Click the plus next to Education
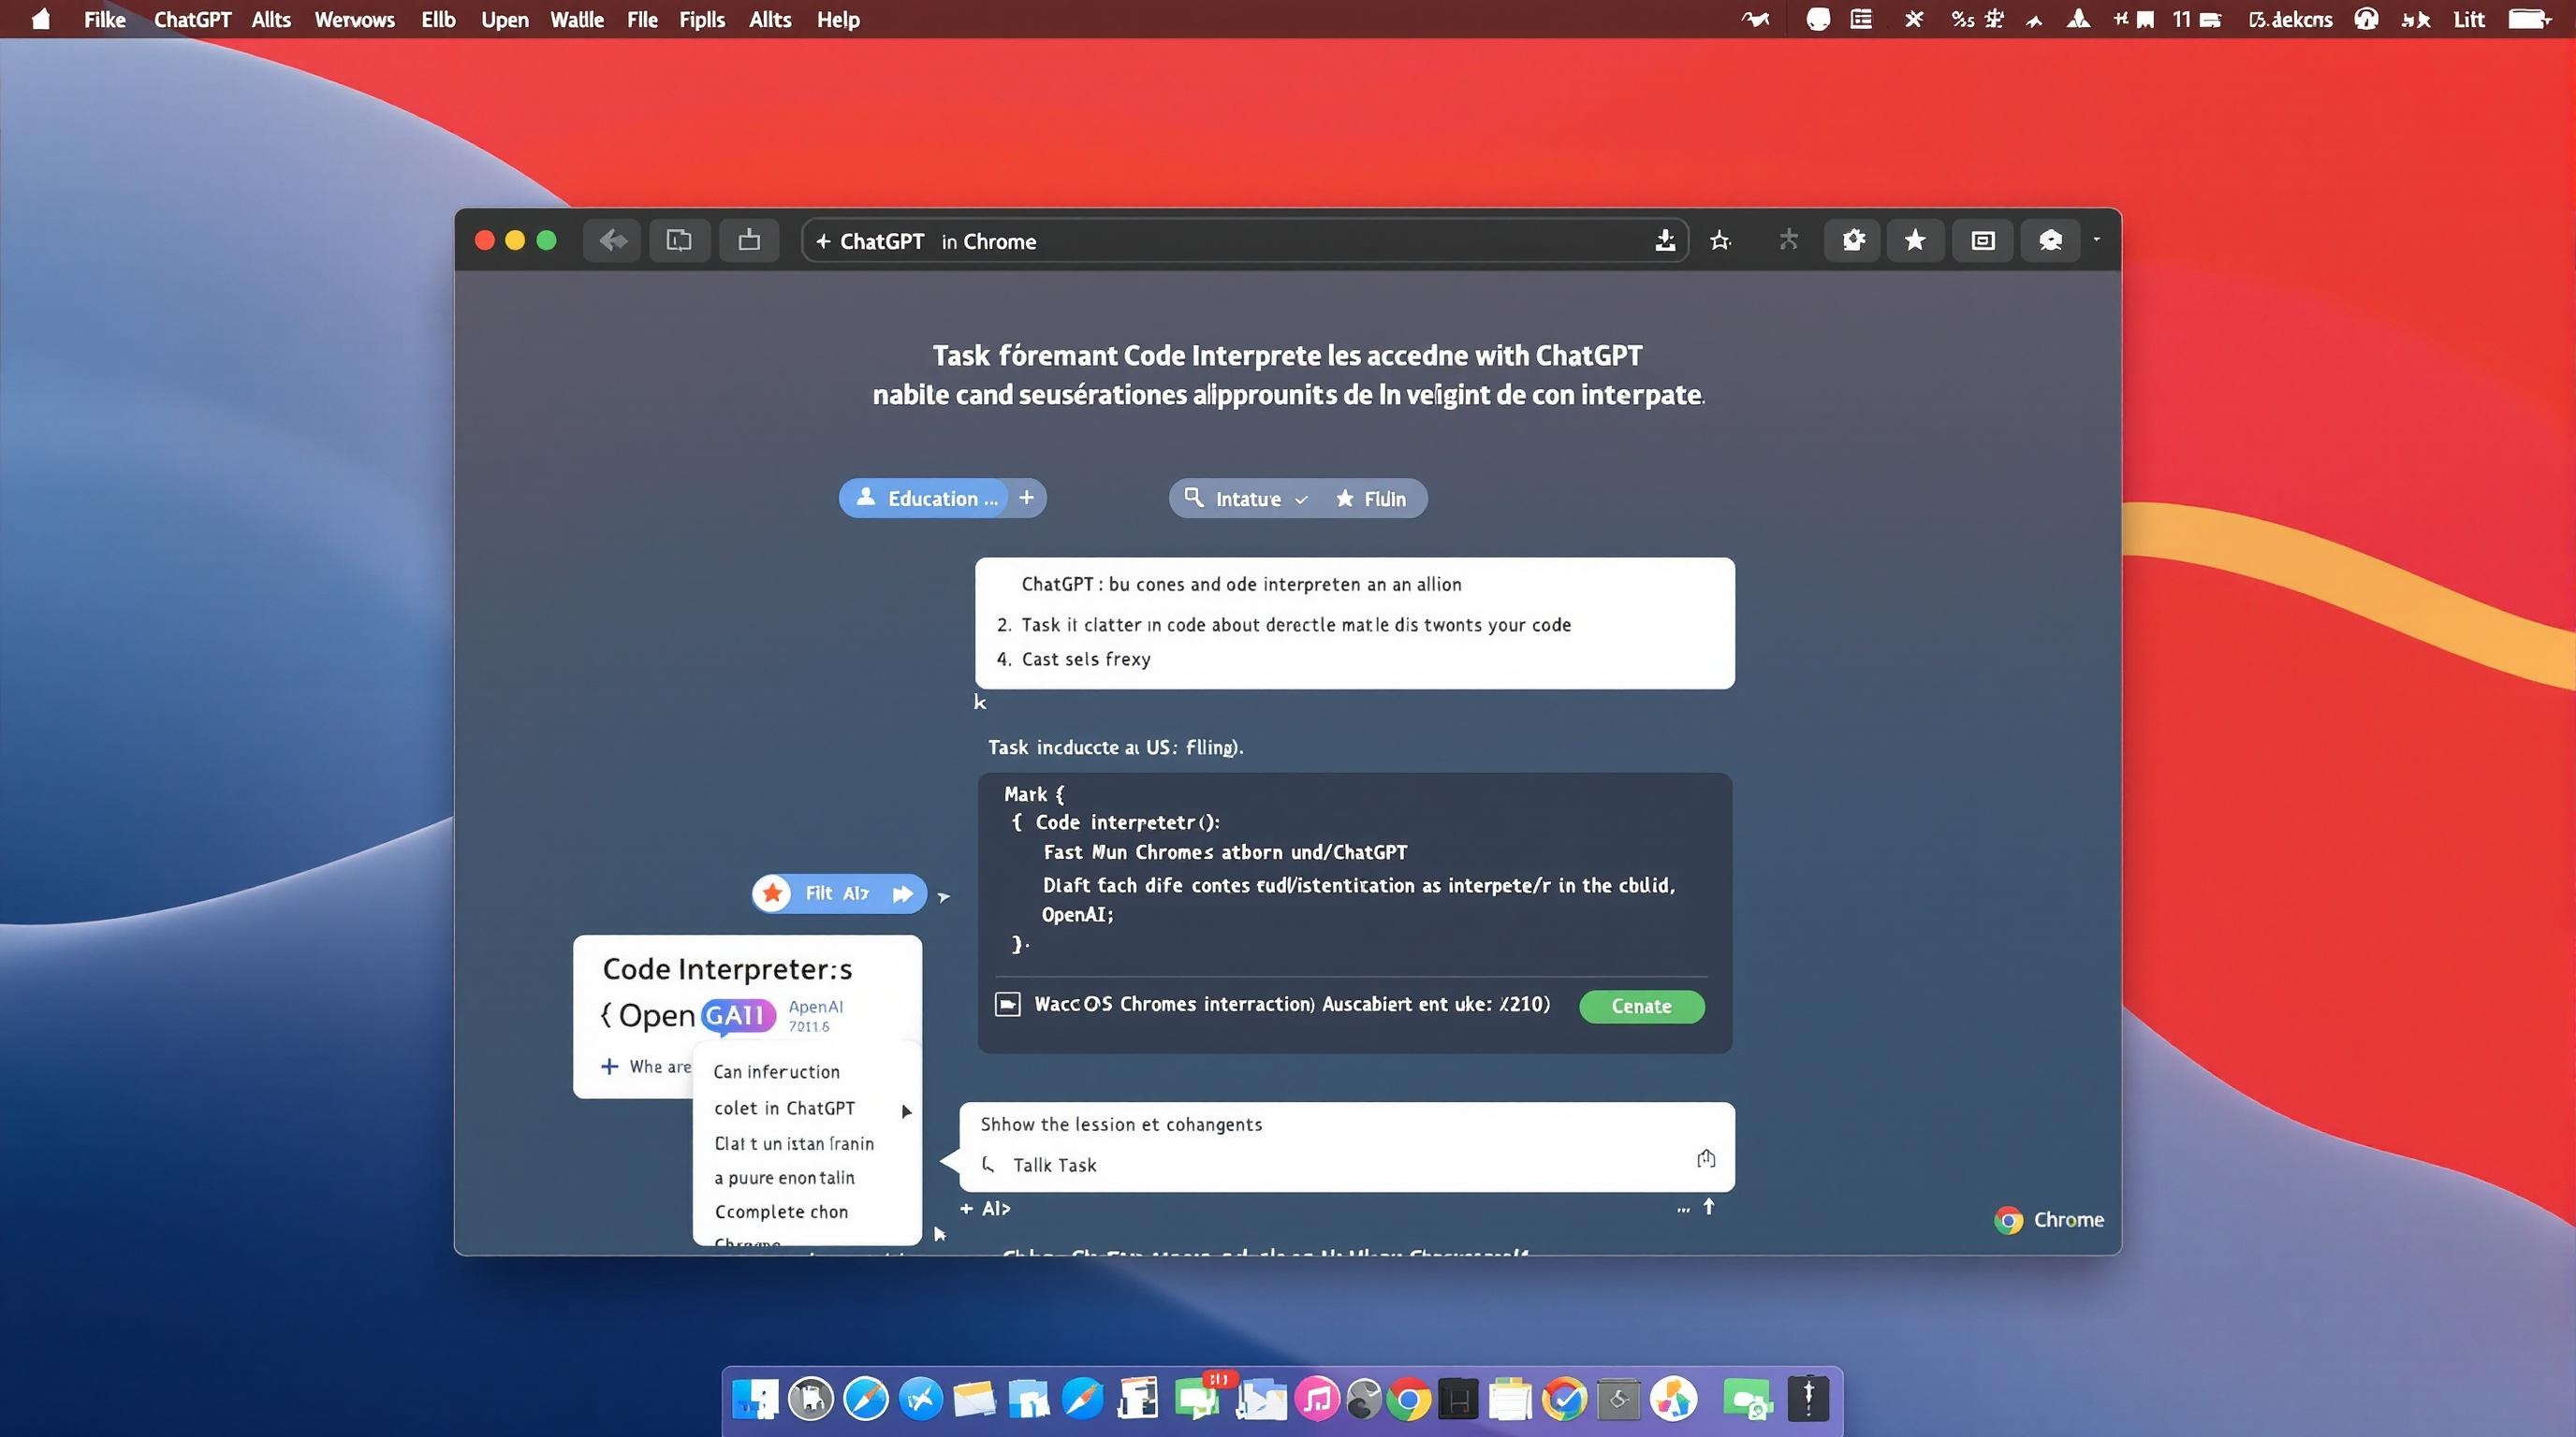Viewport: 2576px width, 1437px height. [x=1026, y=498]
